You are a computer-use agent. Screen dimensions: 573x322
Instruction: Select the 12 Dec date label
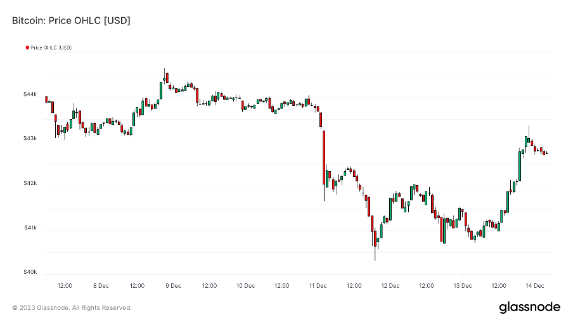(390, 286)
